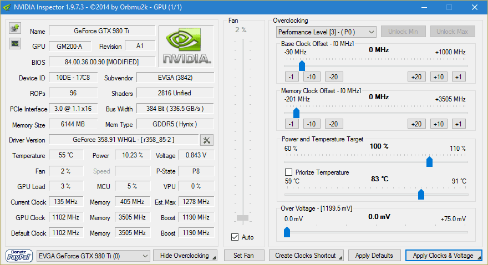Expand the Hide Overcocking button arrow menu
This screenshot has height=265, width=488.
point(214,258)
